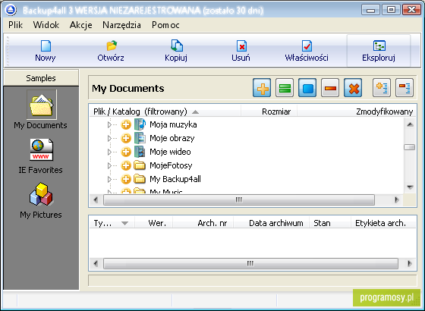Viewport: 425px width, 311px height.
Task: Click the archive list scroll left arrow
Action: [x=96, y=263]
